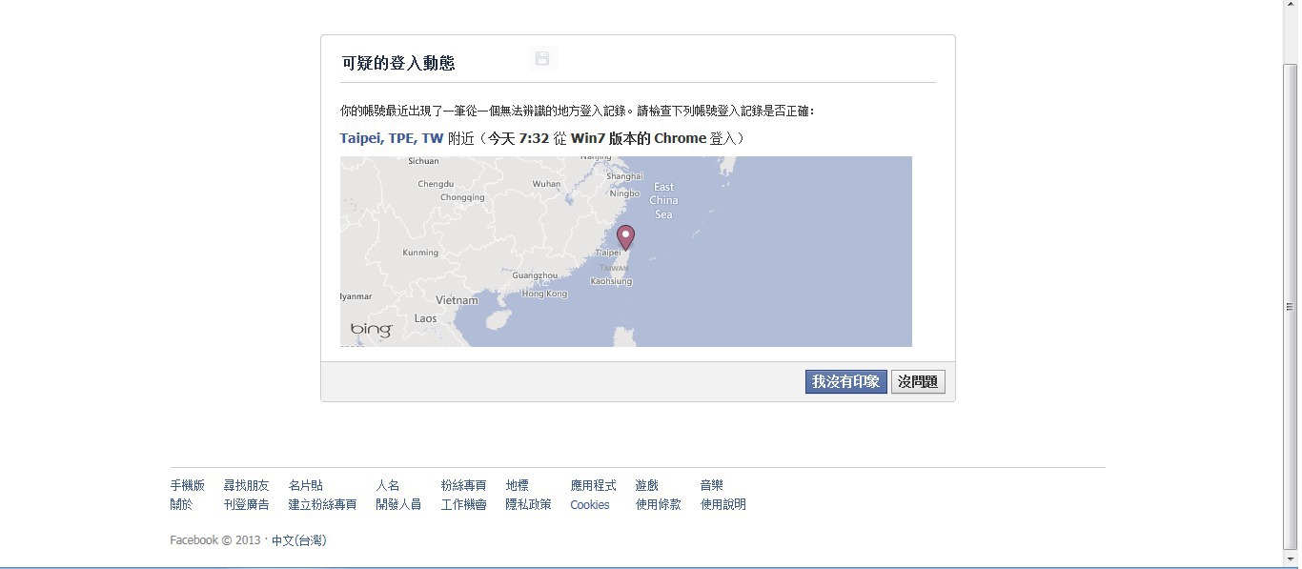This screenshot has width=1302, height=569.
Task: Open the 使用條款 footer link
Action: click(659, 504)
